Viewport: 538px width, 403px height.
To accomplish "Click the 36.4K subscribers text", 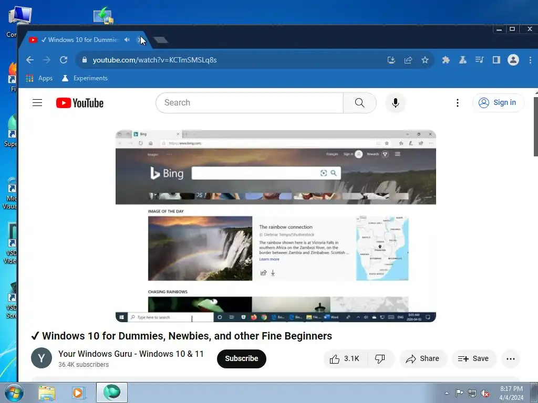I will click(84, 365).
